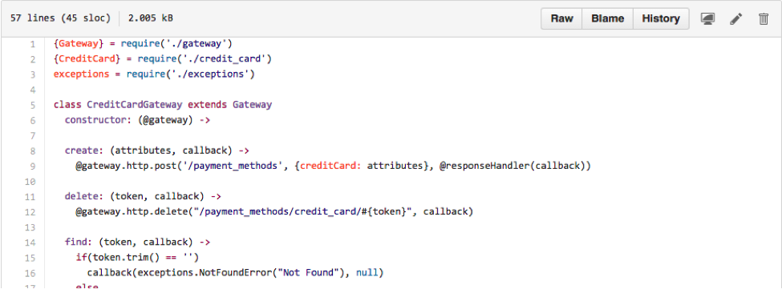Edit this file with the pencil icon

point(735,19)
